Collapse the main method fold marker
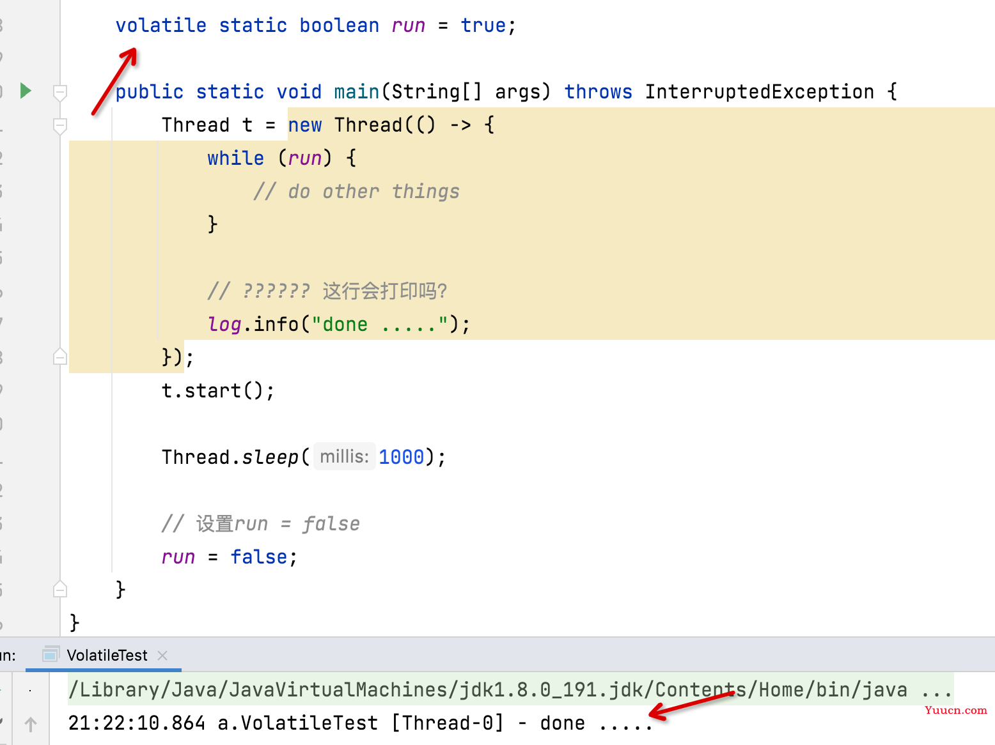Viewport: 995px width, 745px height. [x=60, y=93]
